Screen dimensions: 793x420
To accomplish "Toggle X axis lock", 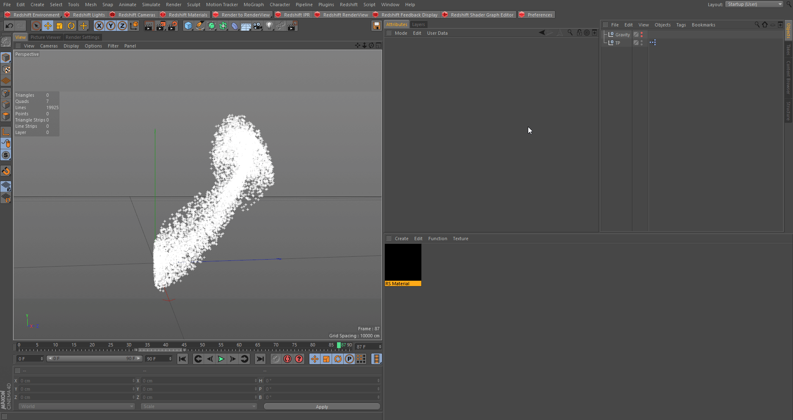I will pyautogui.click(x=99, y=26).
